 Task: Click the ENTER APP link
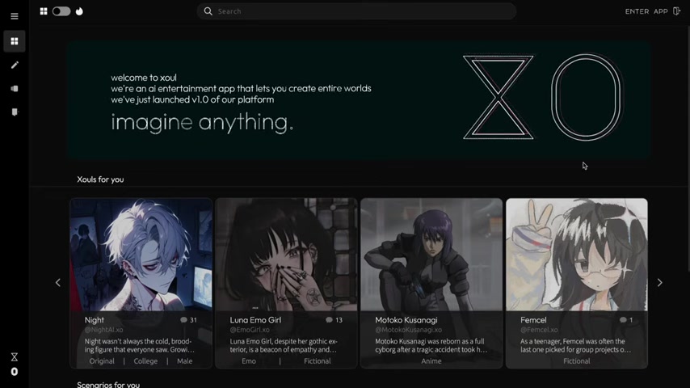[x=646, y=11]
